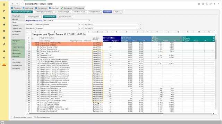The image size is (222, 124).
Task: Select Иерархия in the left panel
Action: tap(18, 41)
